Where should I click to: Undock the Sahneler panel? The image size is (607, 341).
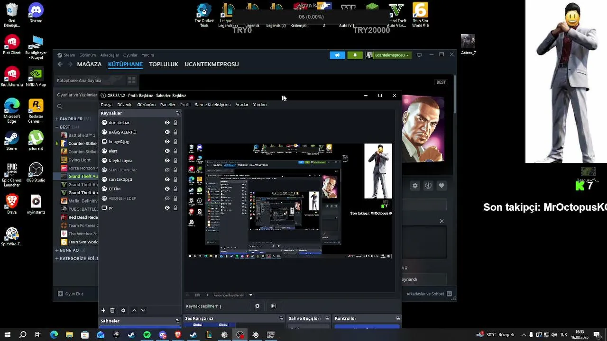tap(178, 321)
